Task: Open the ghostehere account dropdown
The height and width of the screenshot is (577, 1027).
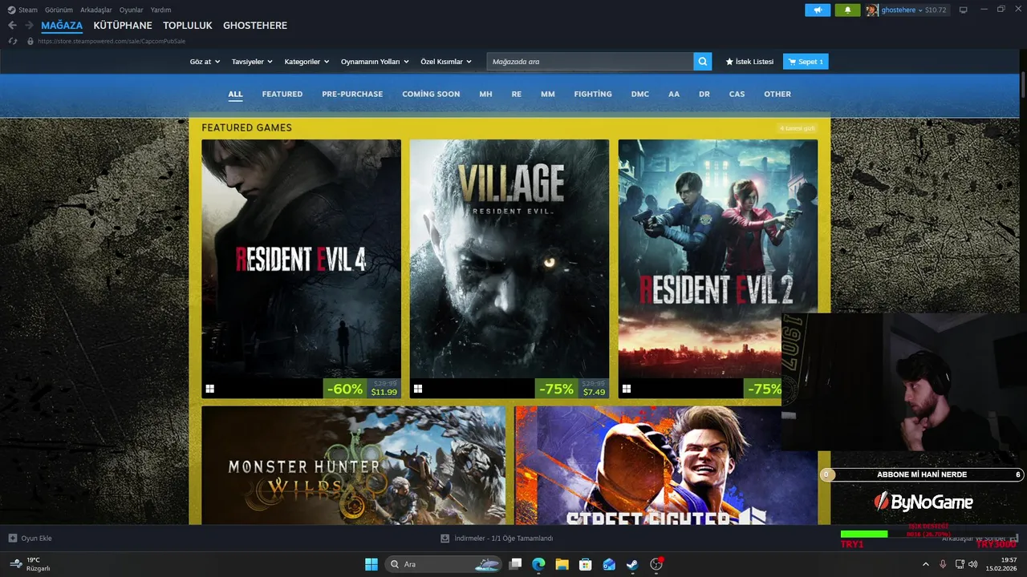Action: pos(902,10)
